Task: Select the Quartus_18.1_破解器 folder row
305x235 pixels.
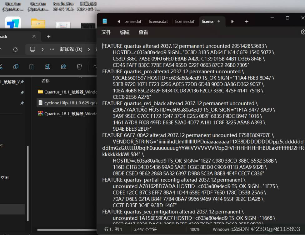Action: coord(67,92)
